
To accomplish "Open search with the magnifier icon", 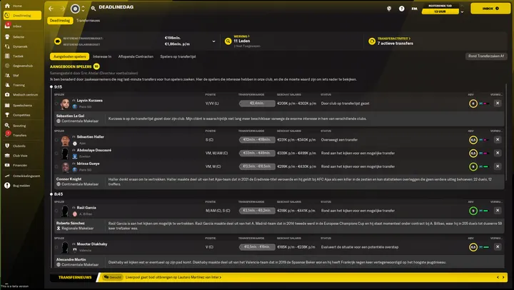I will pos(94,9).
